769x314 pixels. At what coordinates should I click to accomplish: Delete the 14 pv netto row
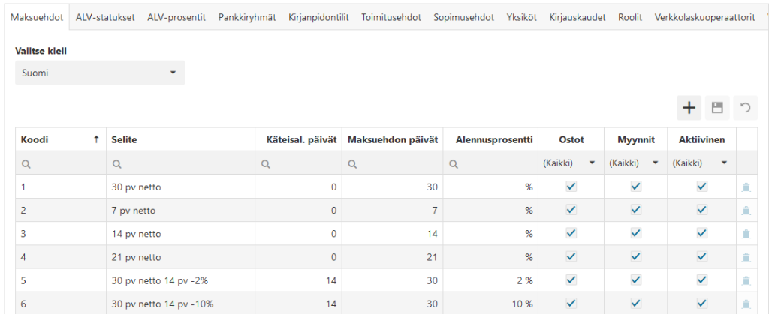coord(746,234)
